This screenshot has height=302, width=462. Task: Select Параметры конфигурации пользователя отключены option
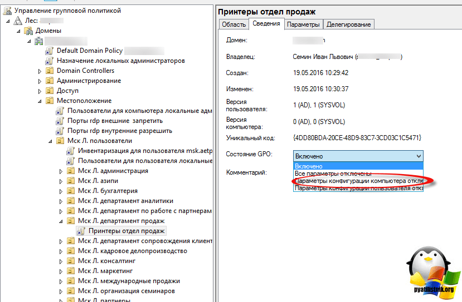point(358,188)
